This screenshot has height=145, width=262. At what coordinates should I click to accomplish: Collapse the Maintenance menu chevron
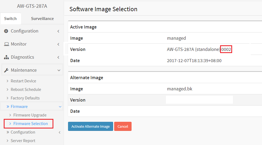click(59, 70)
